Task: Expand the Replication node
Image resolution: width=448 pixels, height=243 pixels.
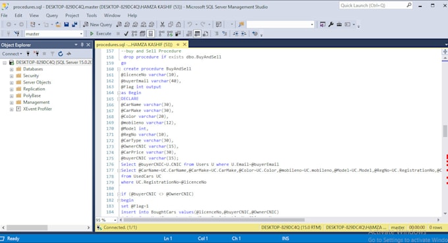Action: (x=11, y=89)
